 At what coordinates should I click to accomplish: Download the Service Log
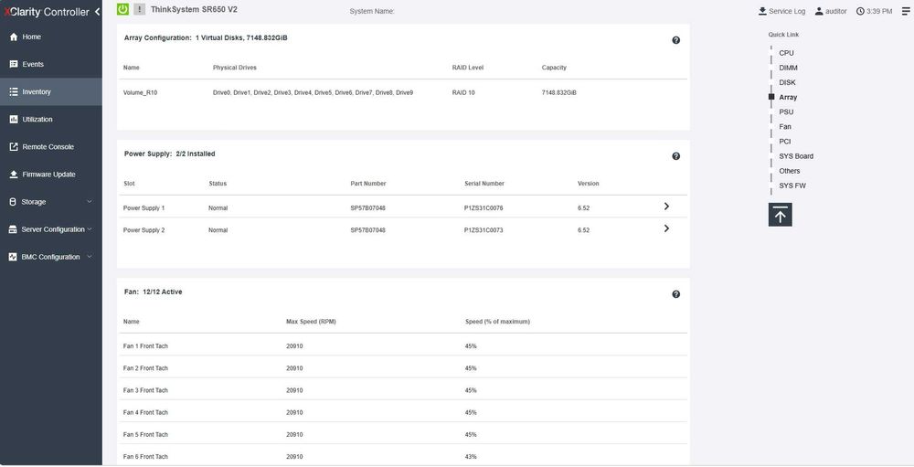pyautogui.click(x=781, y=11)
